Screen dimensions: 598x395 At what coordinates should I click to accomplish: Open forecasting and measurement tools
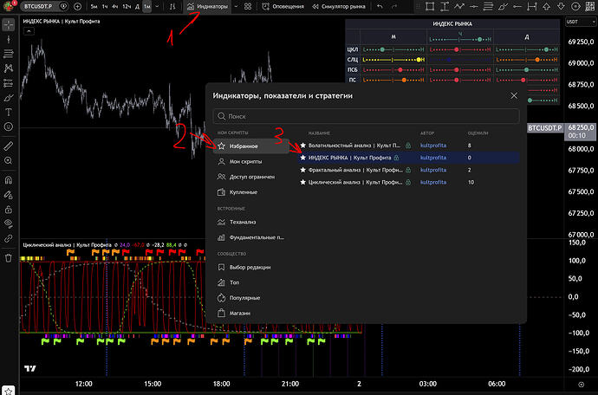click(x=9, y=83)
